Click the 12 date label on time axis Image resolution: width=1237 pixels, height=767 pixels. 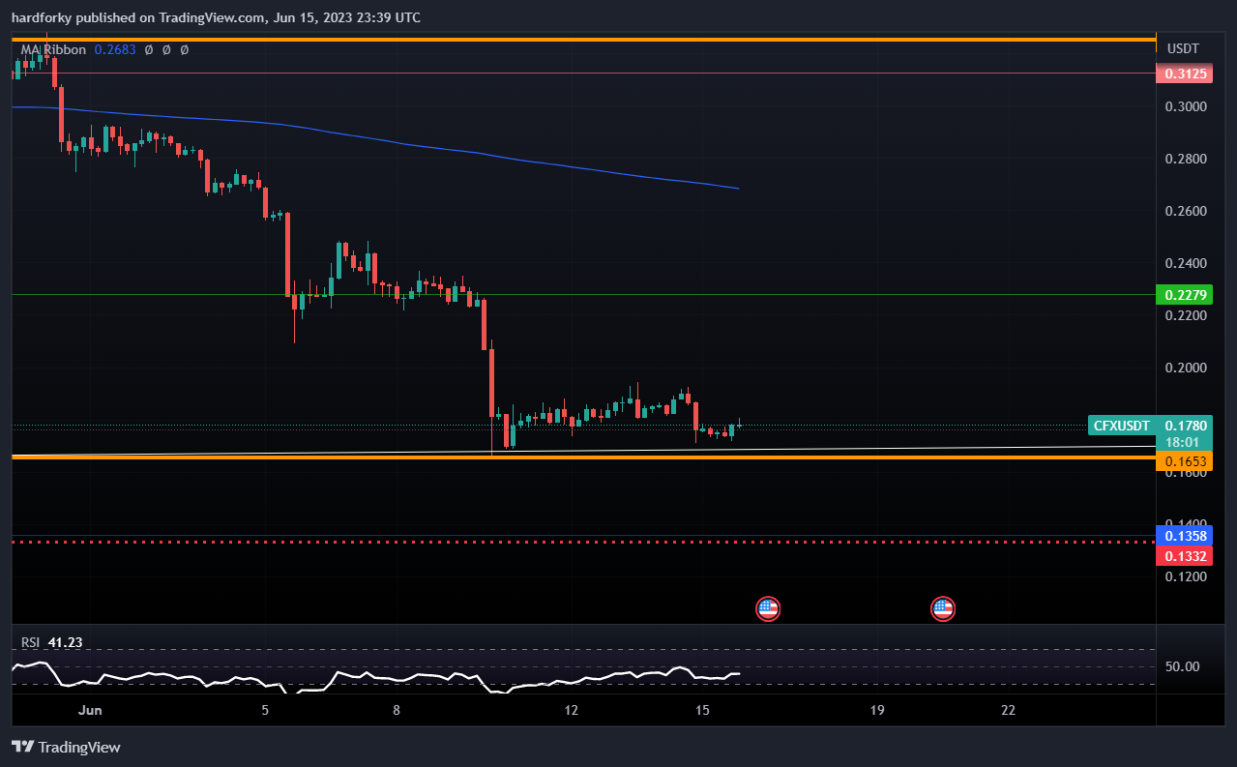point(572,710)
